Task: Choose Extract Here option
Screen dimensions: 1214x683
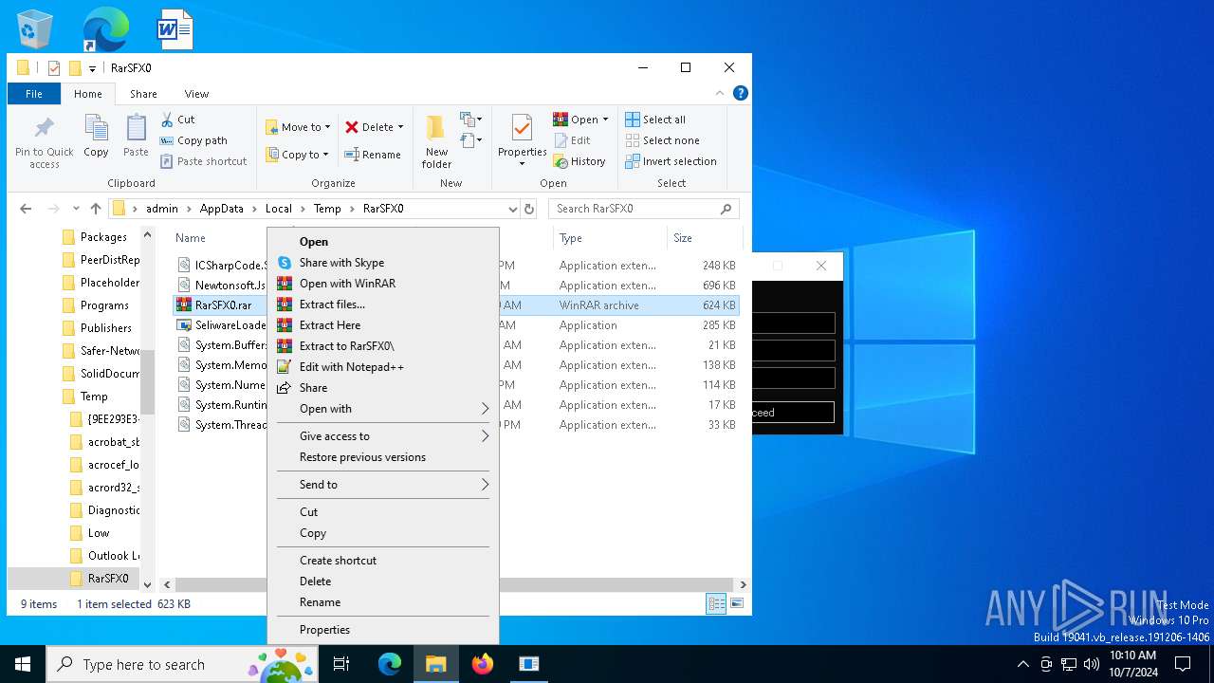Action: [383, 325]
